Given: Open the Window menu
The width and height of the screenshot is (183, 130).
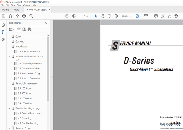Looking at the screenshot, I should [26, 5].
